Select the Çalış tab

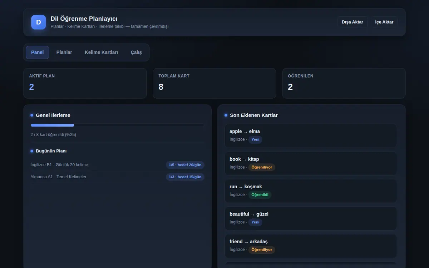136,53
